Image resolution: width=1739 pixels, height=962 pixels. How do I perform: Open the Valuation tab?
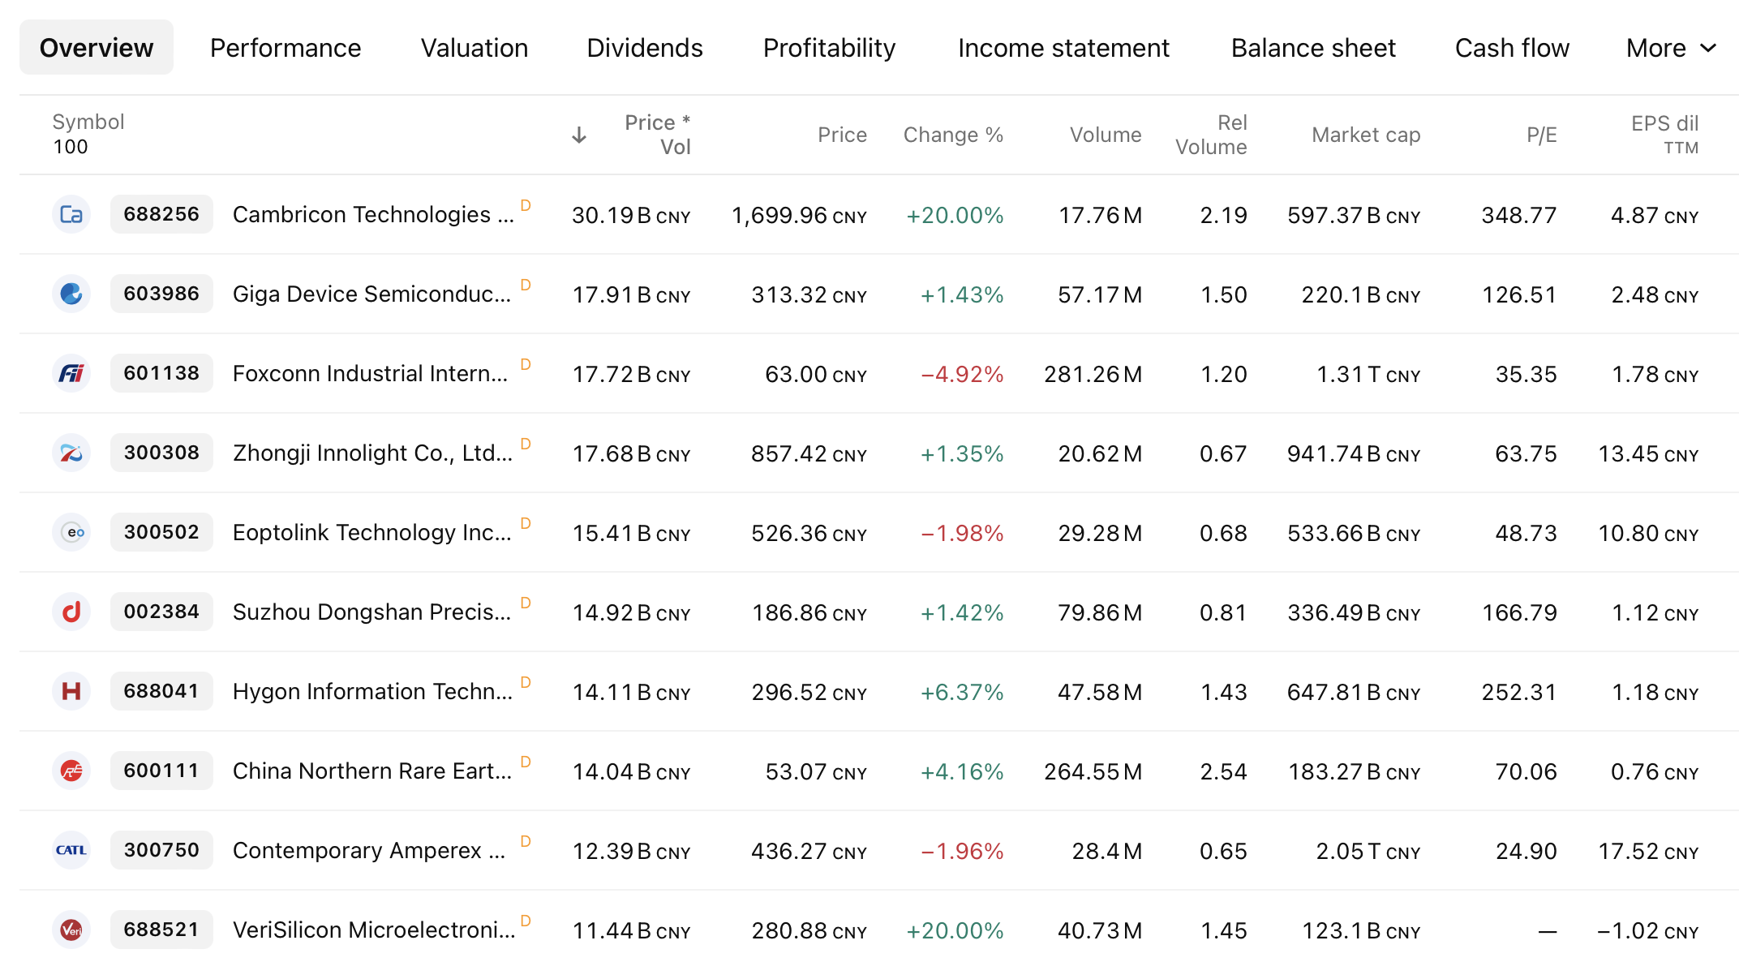(474, 48)
